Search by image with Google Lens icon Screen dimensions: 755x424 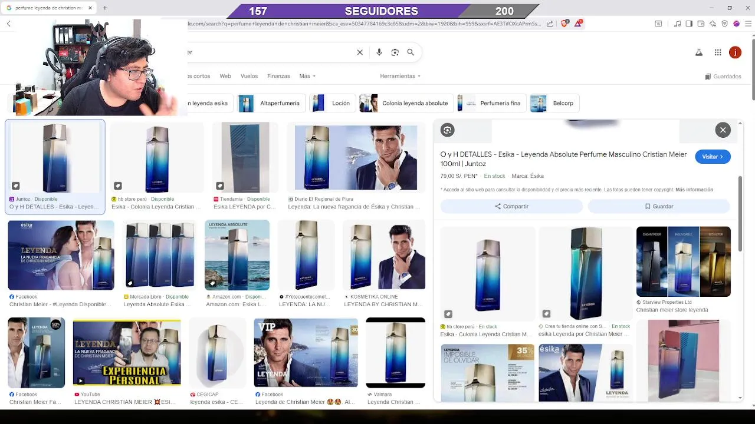395,52
